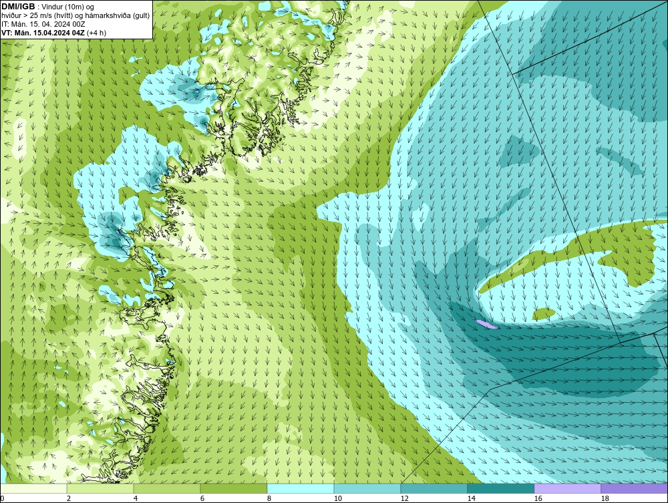Click the 16–18 m/s lavender legend swatch
This screenshot has height=503, width=668.
[x=567, y=488]
